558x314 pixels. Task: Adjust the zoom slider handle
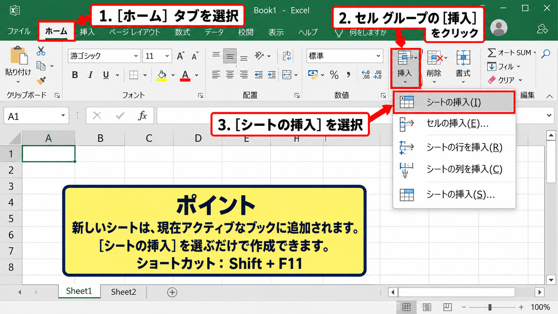(490, 307)
